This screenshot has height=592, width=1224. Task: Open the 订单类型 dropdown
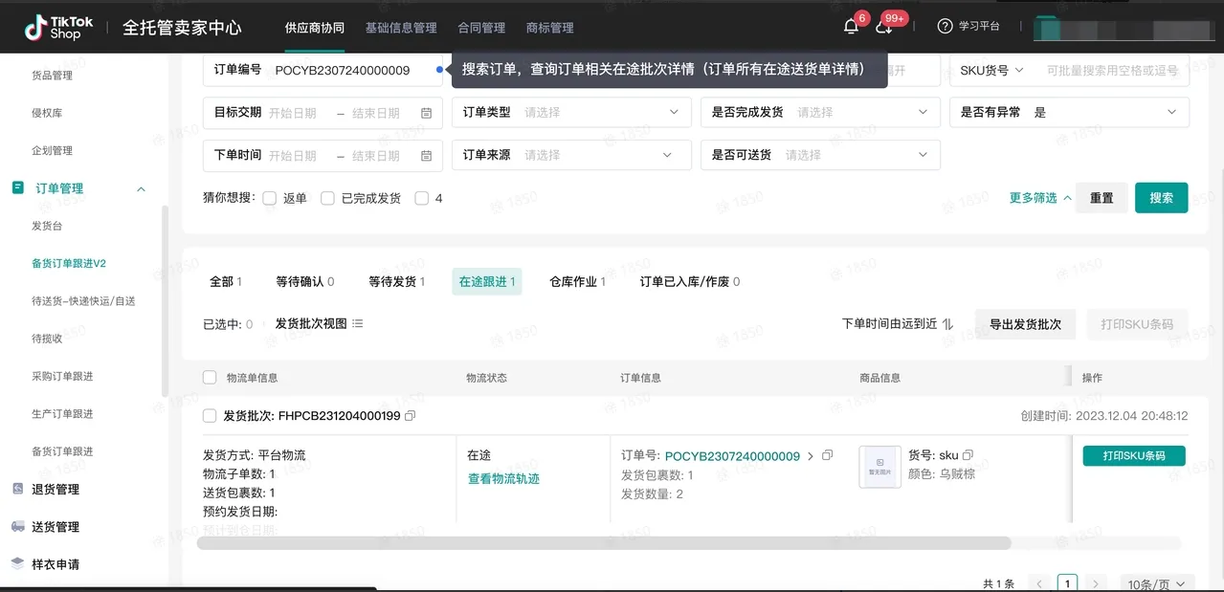(x=571, y=113)
